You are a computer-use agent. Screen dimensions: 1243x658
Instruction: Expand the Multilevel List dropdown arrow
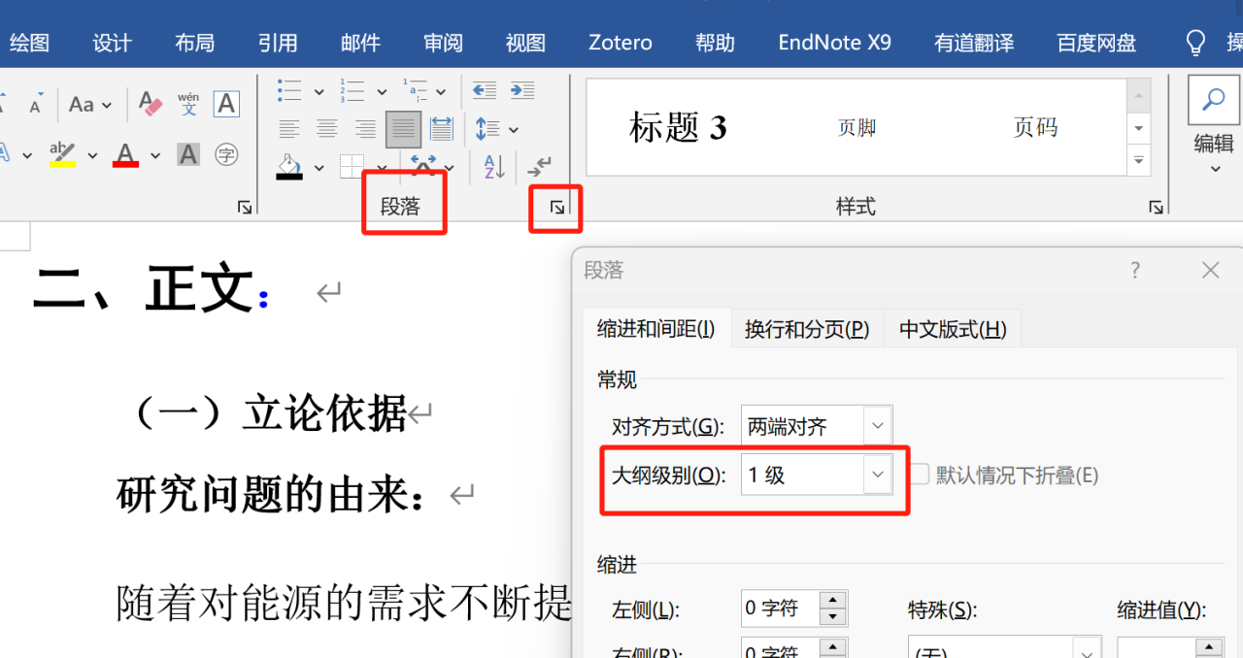click(441, 92)
